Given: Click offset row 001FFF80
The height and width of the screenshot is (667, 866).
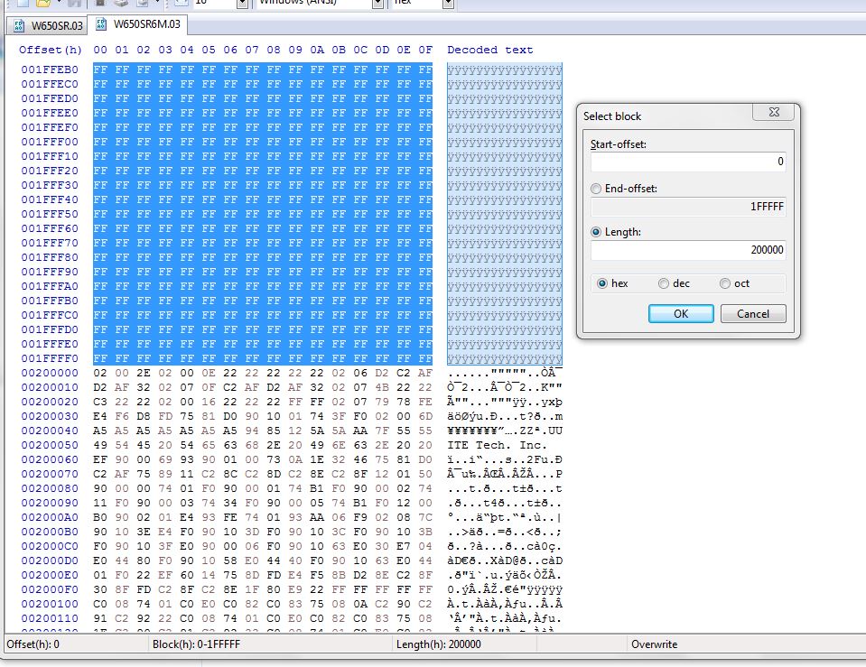Looking at the screenshot, I should [x=50, y=257].
